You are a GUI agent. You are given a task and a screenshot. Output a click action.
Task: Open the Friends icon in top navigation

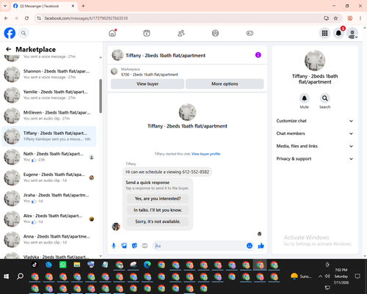(x=181, y=33)
